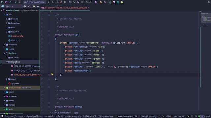Open Project panel gear options
The width and height of the screenshot is (211, 118).
(34, 6)
